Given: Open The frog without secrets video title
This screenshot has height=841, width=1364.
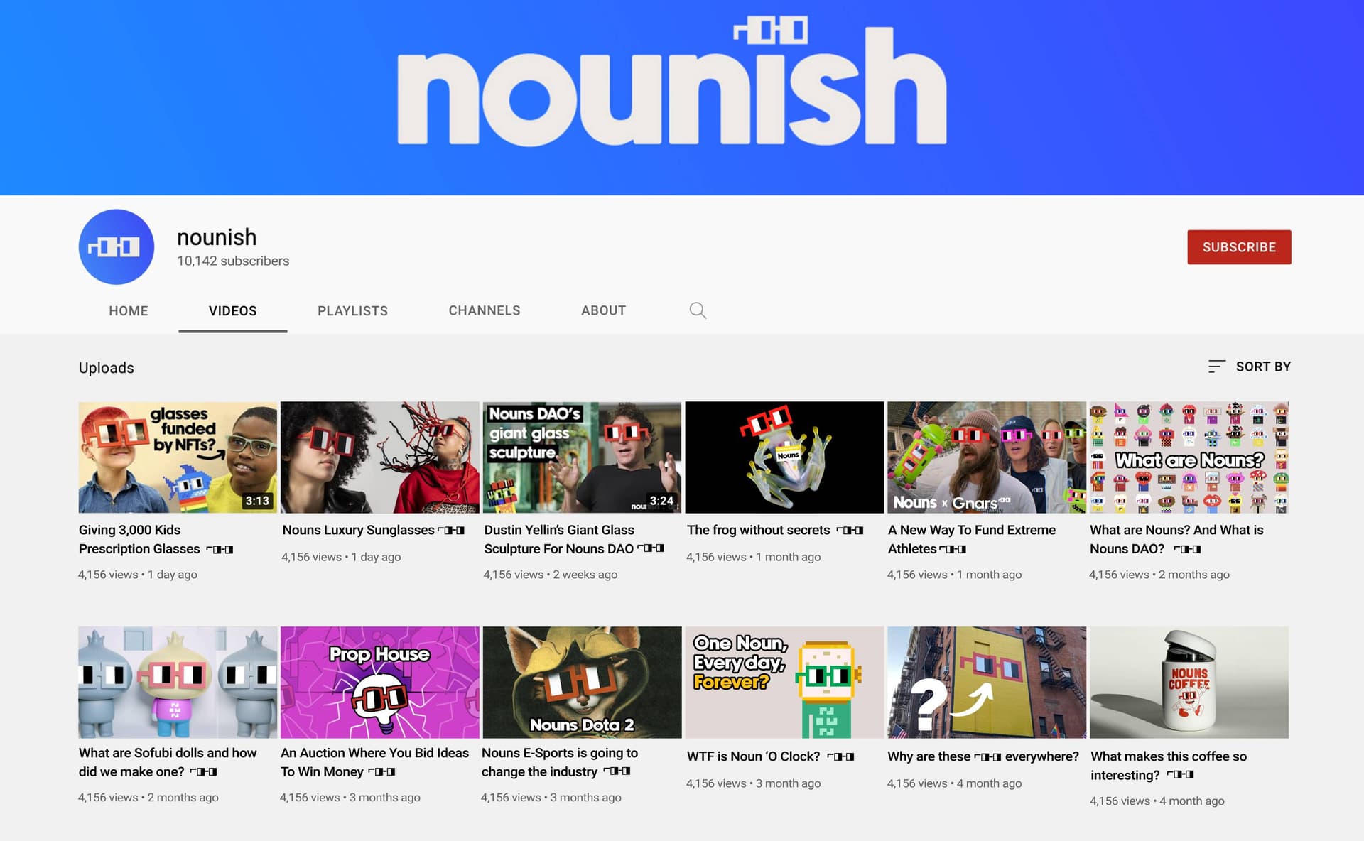Looking at the screenshot, I should tap(775, 530).
